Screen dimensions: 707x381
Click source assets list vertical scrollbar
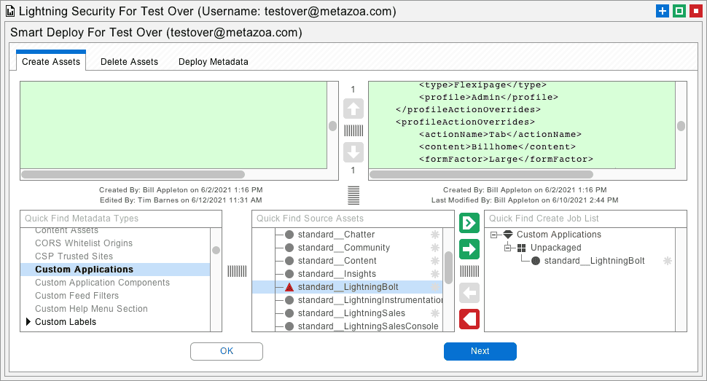pos(449,267)
